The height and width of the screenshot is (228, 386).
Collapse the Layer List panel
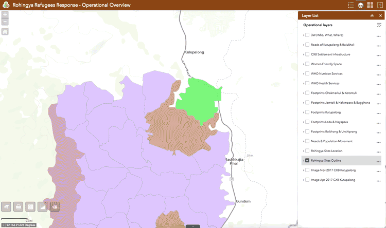(372, 16)
